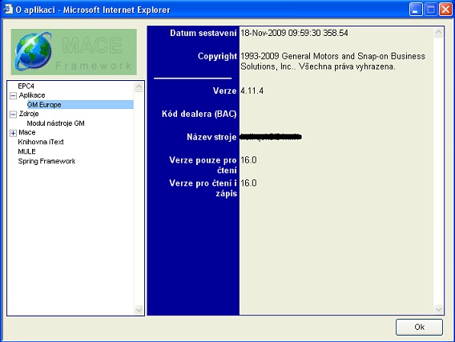Select Modul nástroje GM item
The height and width of the screenshot is (342, 455).
56,123
